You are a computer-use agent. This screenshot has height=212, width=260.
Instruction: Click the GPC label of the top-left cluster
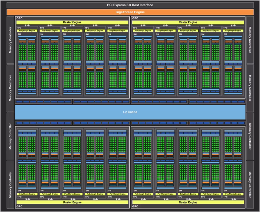click(20, 18)
